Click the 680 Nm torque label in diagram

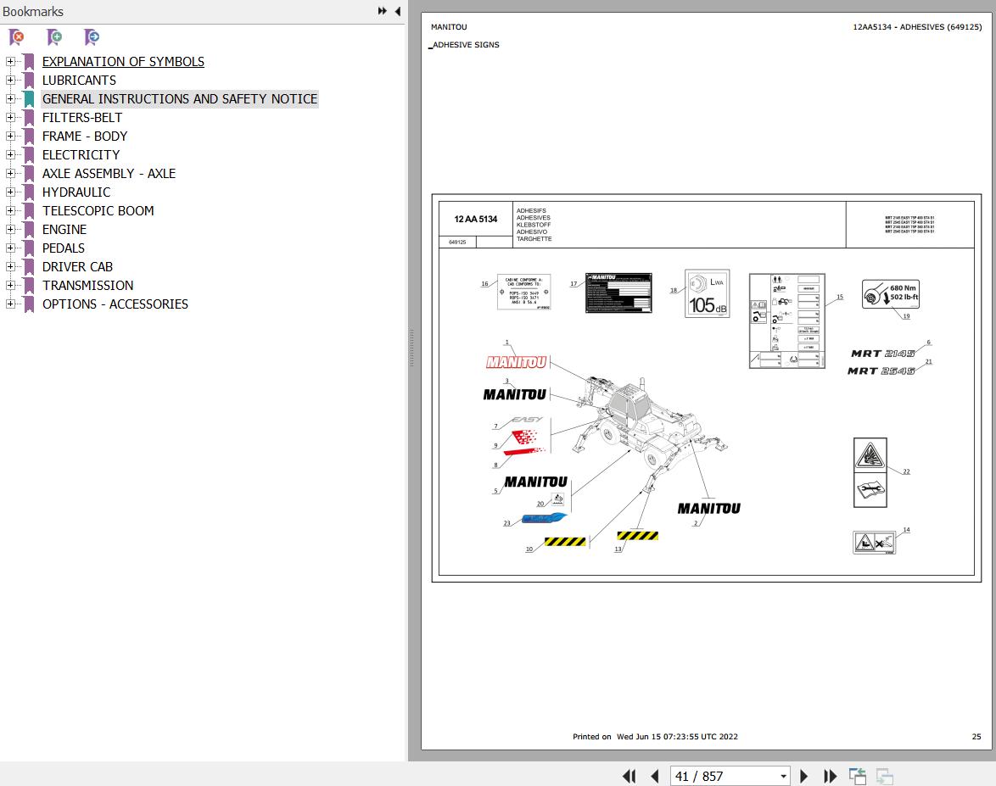pyautogui.click(x=891, y=294)
